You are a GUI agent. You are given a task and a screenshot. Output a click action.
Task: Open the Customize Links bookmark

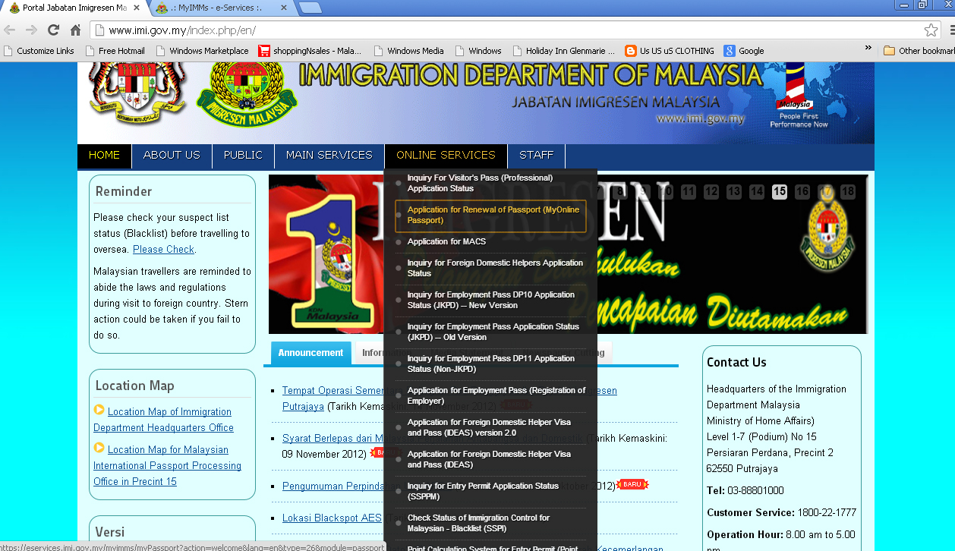point(39,51)
